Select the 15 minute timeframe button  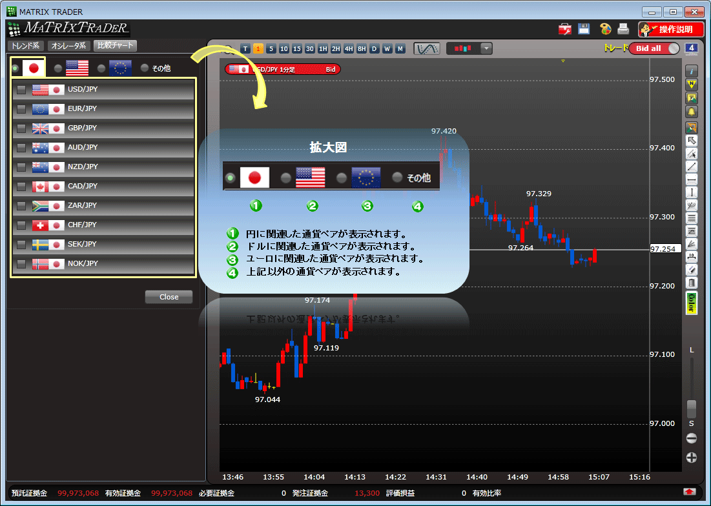tap(297, 48)
